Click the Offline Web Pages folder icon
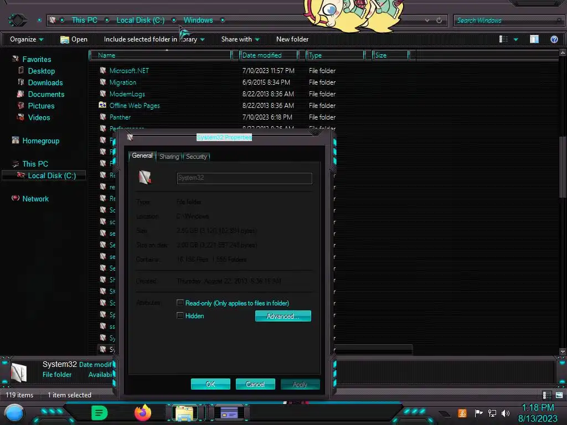Image resolution: width=567 pixels, height=425 pixels. coord(102,105)
